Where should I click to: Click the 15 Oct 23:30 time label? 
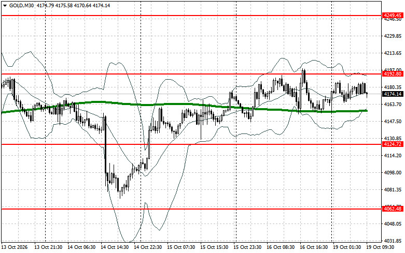tap(247, 247)
